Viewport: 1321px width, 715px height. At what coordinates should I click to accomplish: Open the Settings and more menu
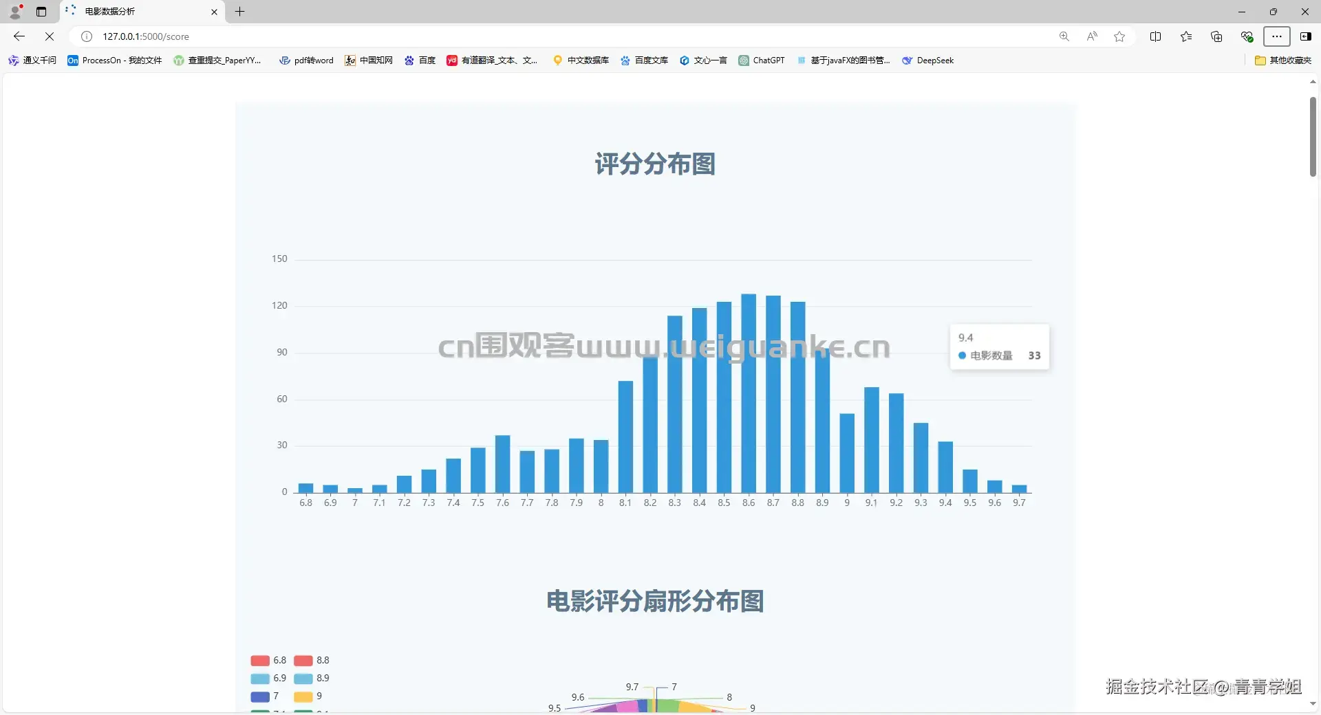point(1277,36)
